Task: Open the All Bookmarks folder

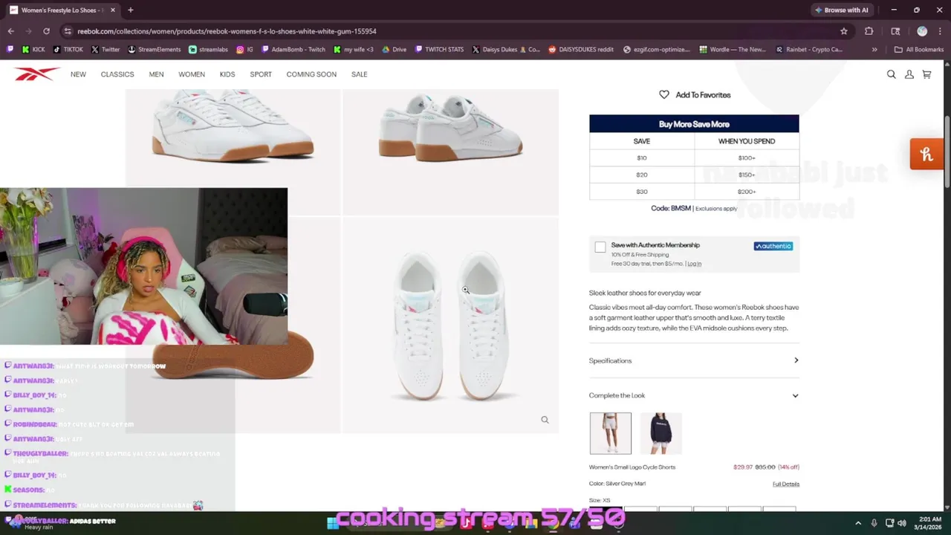Action: click(x=919, y=50)
